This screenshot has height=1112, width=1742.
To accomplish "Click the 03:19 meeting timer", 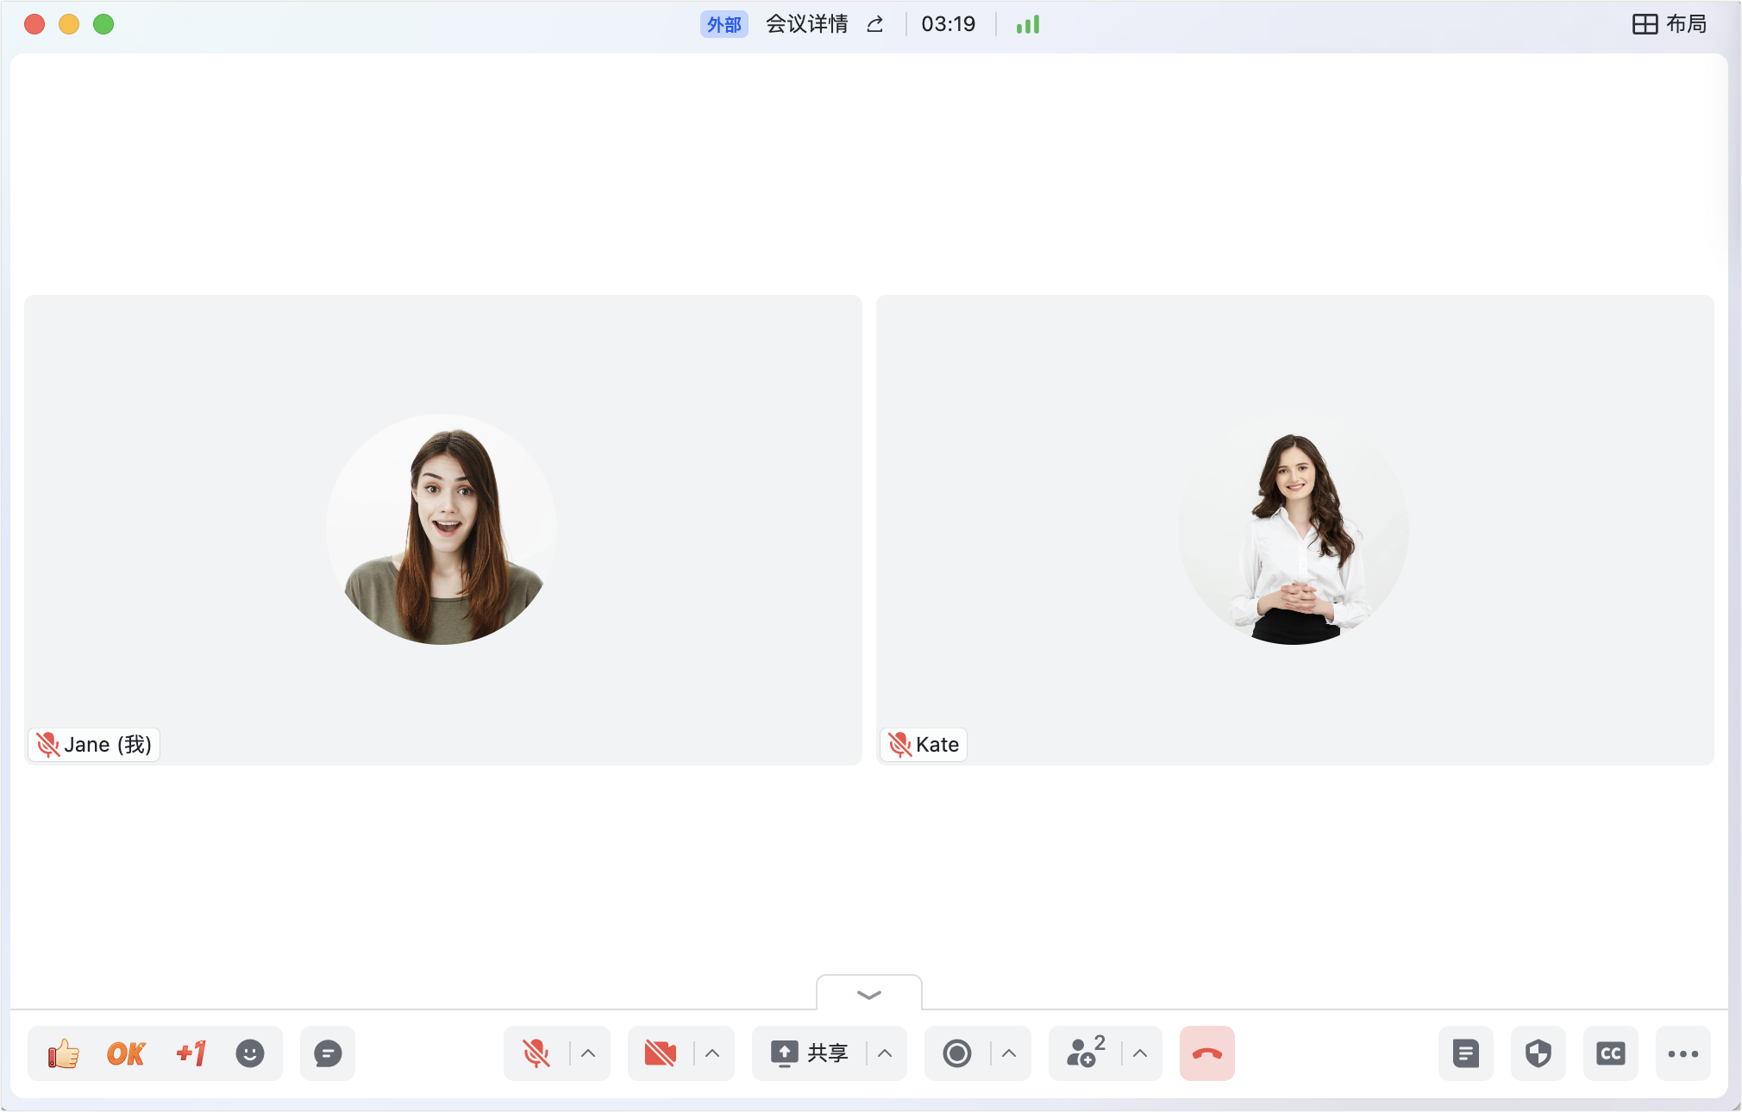I will pyautogui.click(x=948, y=24).
